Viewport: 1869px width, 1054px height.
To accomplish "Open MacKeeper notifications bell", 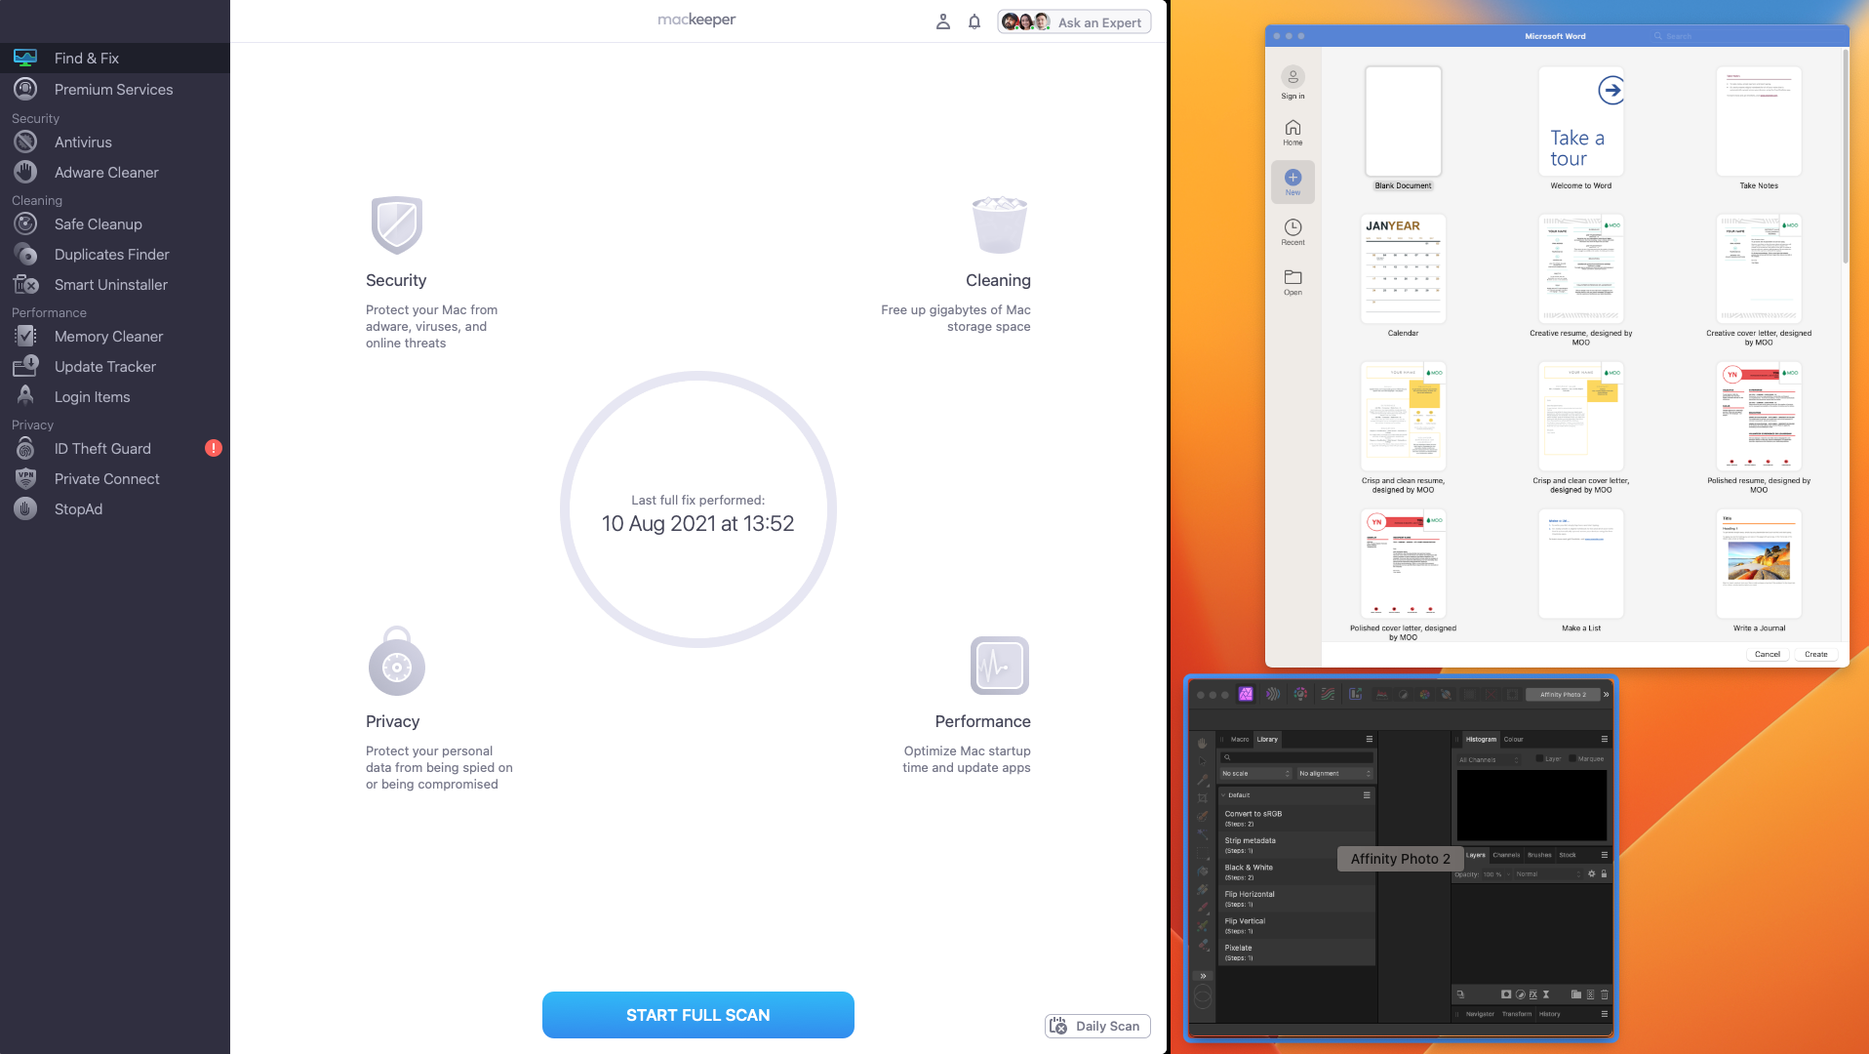I will pyautogui.click(x=974, y=21).
